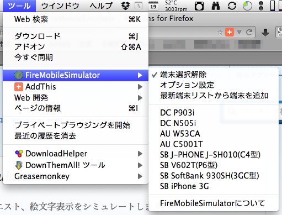The width and height of the screenshot is (282, 215).
Task: Expand the AddThis submenu
Action: (76, 87)
